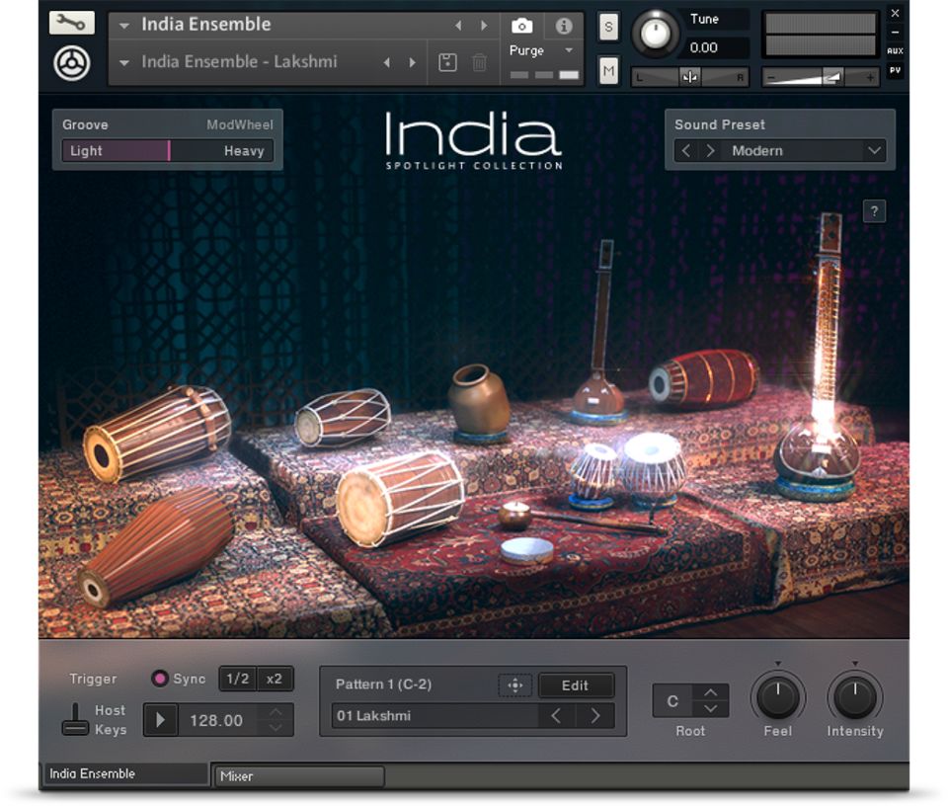Screen dimensions: 948x806
Task: Click the pattern drag-and-drop icon
Action: [x=514, y=685]
